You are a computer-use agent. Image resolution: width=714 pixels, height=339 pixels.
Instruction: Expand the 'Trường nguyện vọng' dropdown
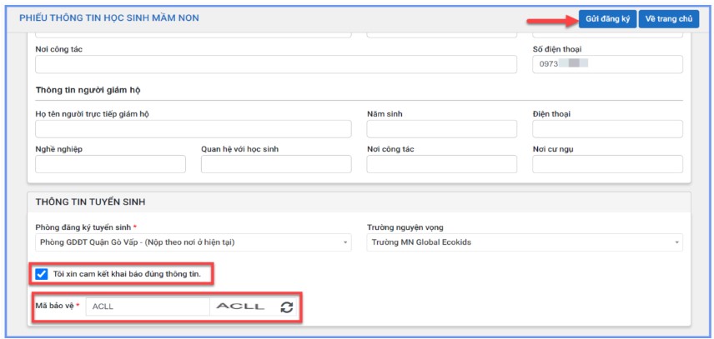pyautogui.click(x=524, y=242)
